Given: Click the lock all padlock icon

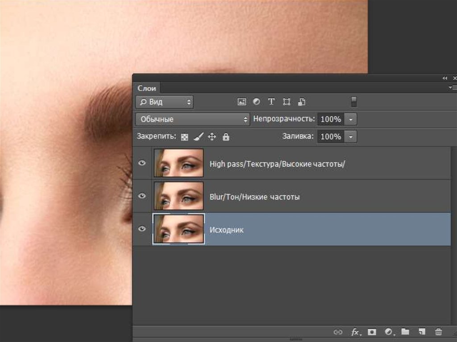Looking at the screenshot, I should pyautogui.click(x=226, y=137).
